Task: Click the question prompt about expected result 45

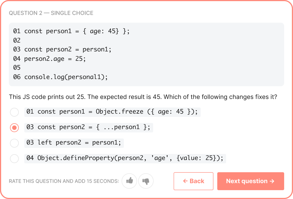Action: click(143, 97)
